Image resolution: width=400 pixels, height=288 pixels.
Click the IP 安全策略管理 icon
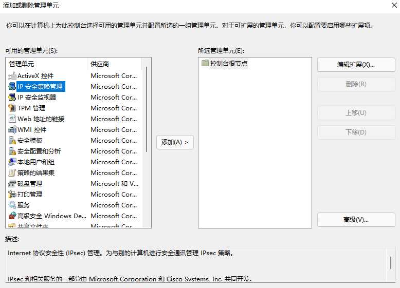12,87
